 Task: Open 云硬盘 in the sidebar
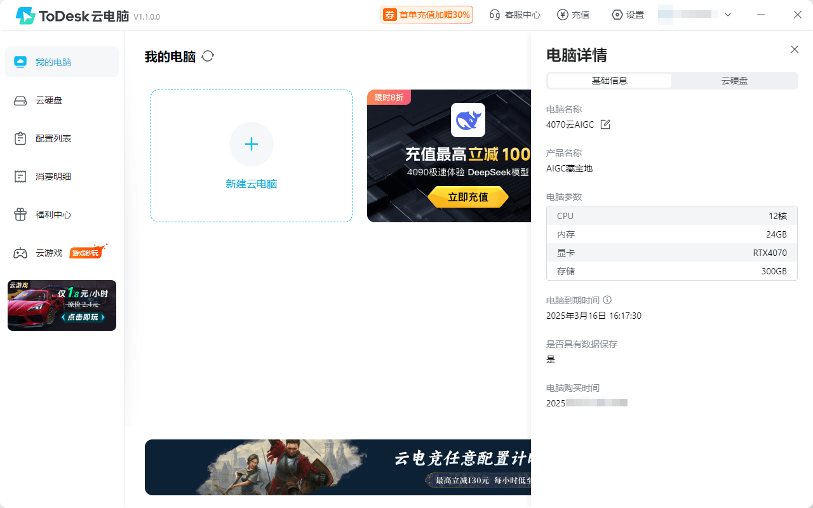coord(62,100)
